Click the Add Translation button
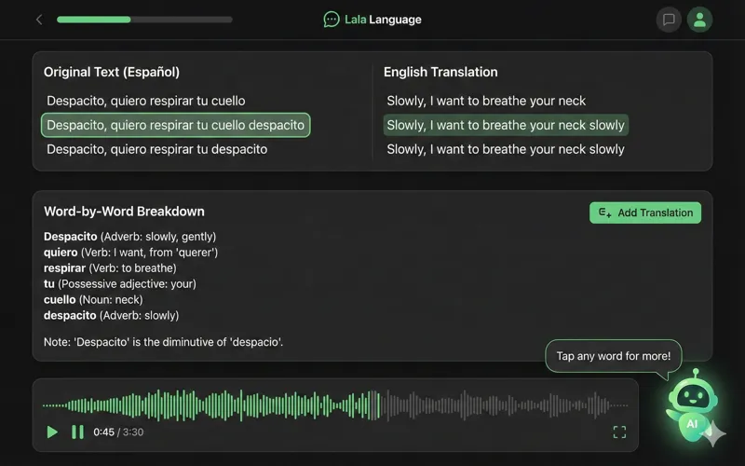Viewport: 745px width, 466px height. [645, 212]
